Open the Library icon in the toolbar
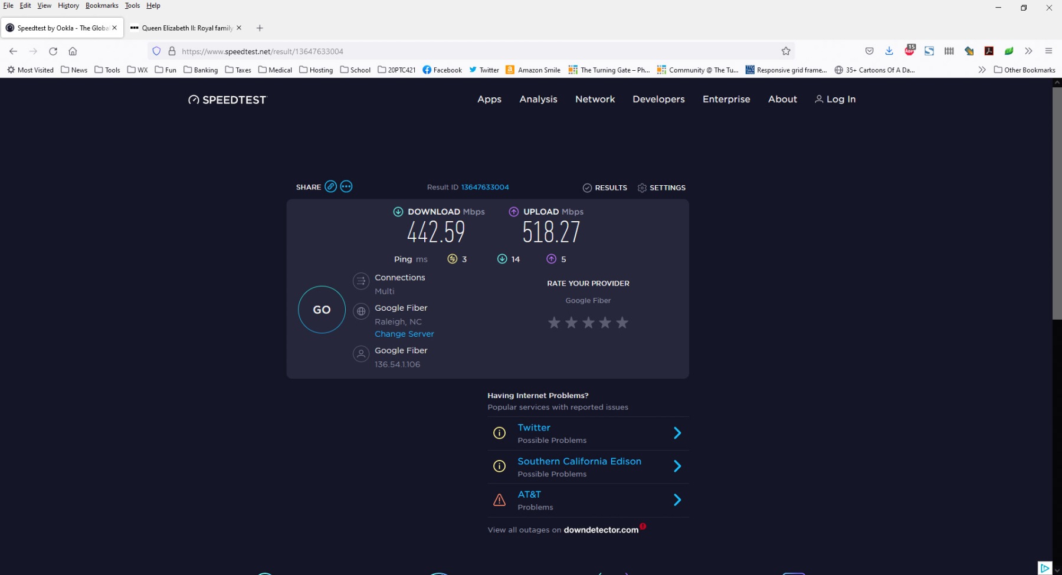The width and height of the screenshot is (1062, 575). (x=949, y=51)
